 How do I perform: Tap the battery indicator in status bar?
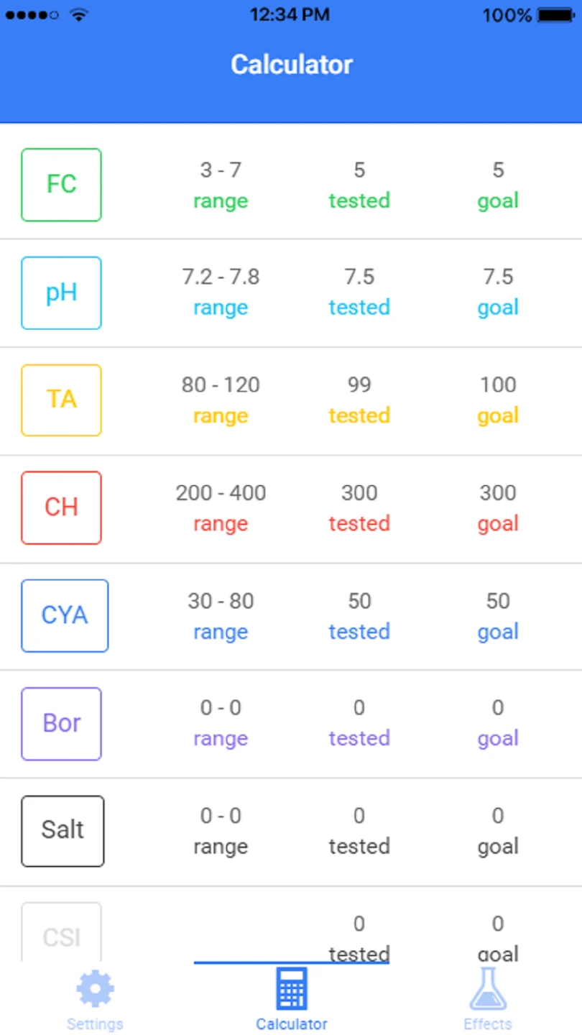(556, 15)
